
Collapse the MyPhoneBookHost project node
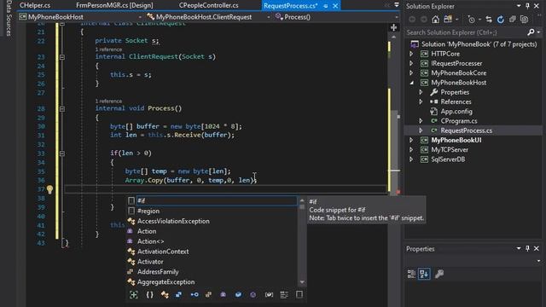(x=411, y=83)
